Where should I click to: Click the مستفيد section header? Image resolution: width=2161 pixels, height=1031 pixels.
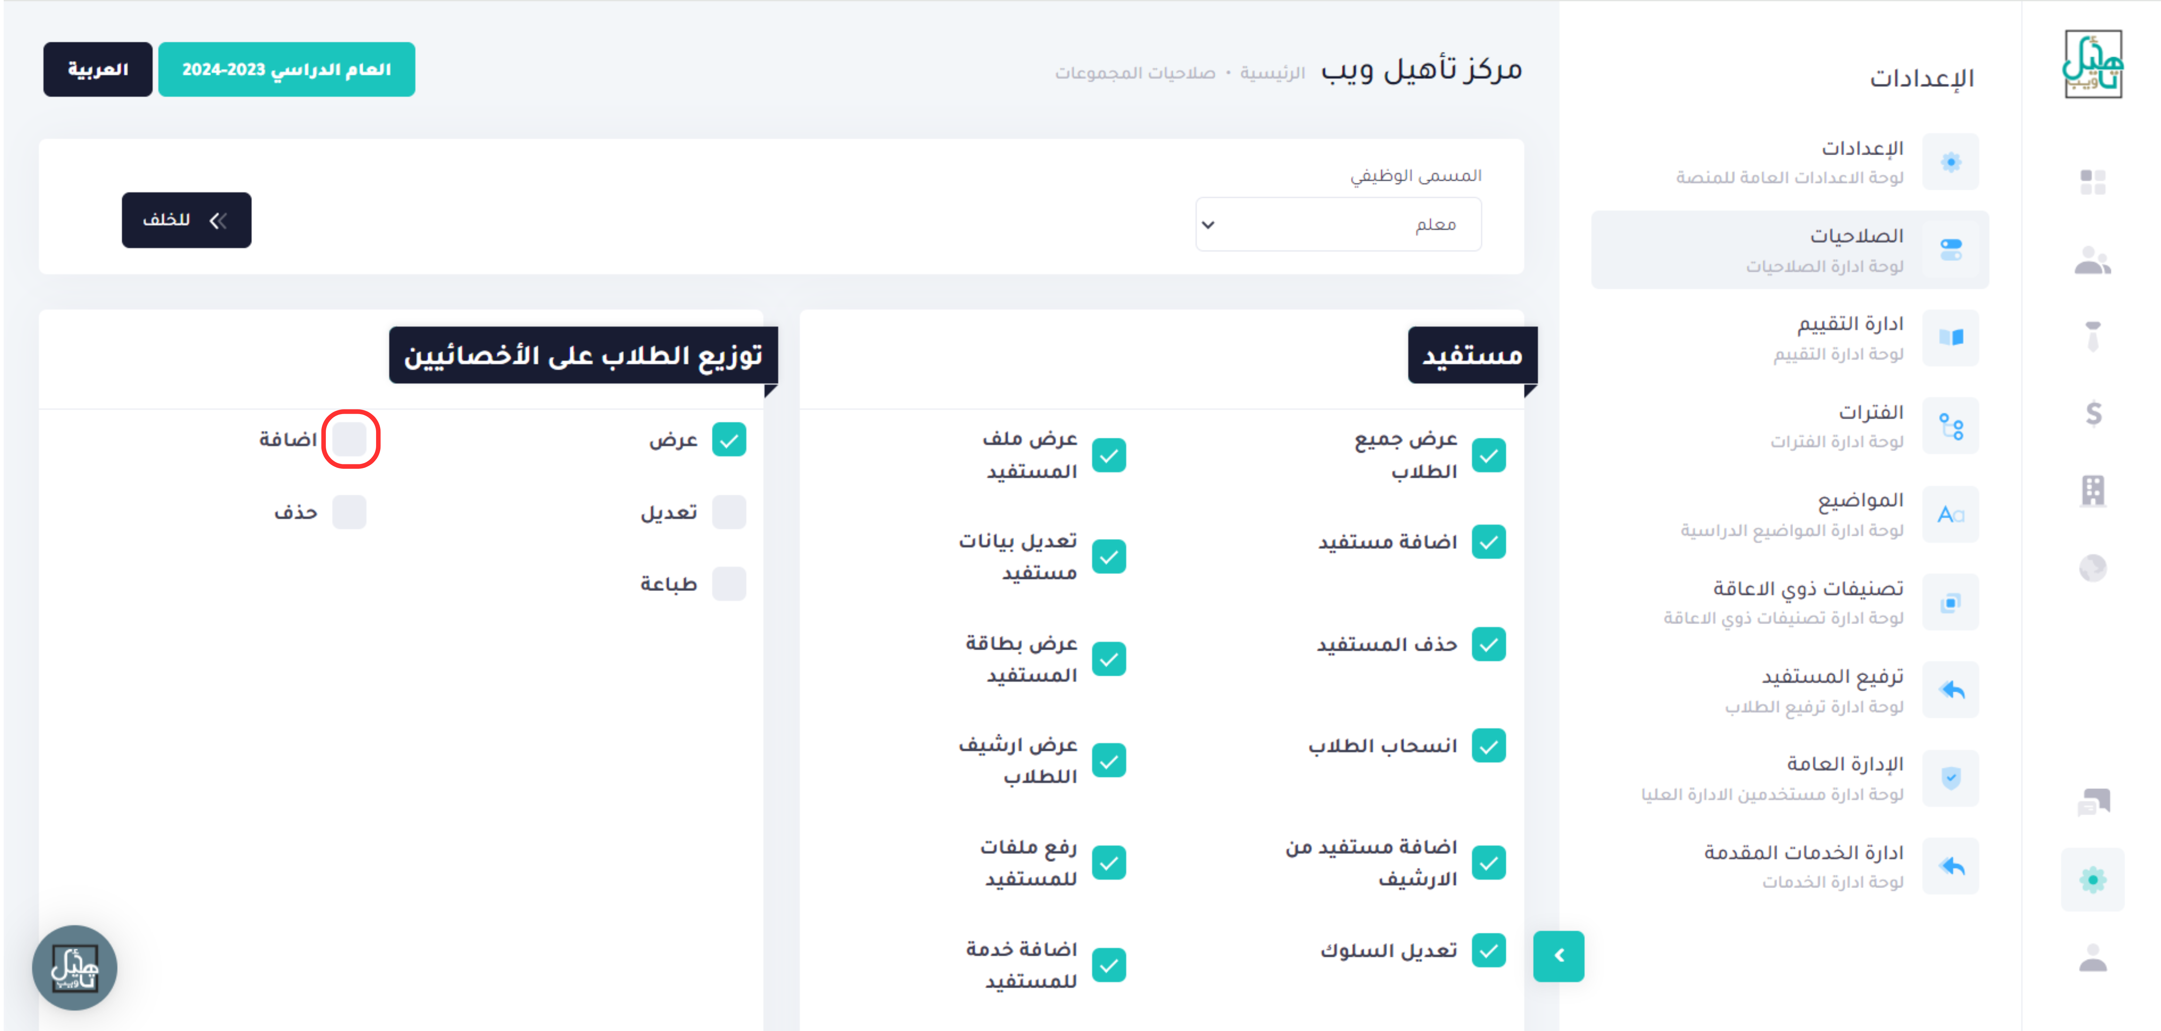(1472, 355)
